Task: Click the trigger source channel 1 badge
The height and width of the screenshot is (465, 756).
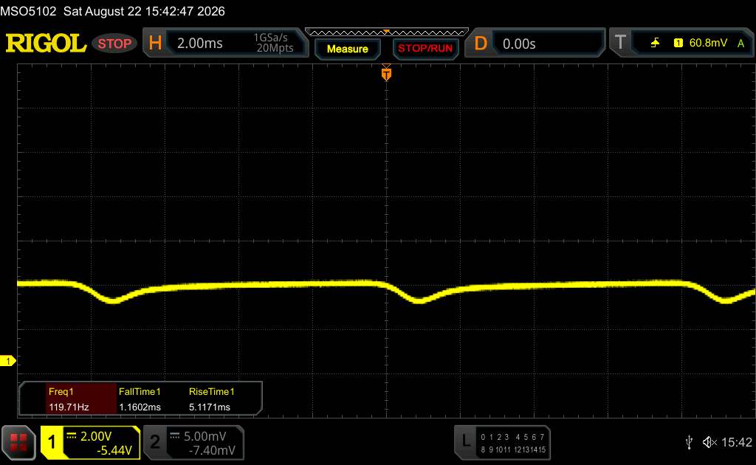Action: pos(678,43)
